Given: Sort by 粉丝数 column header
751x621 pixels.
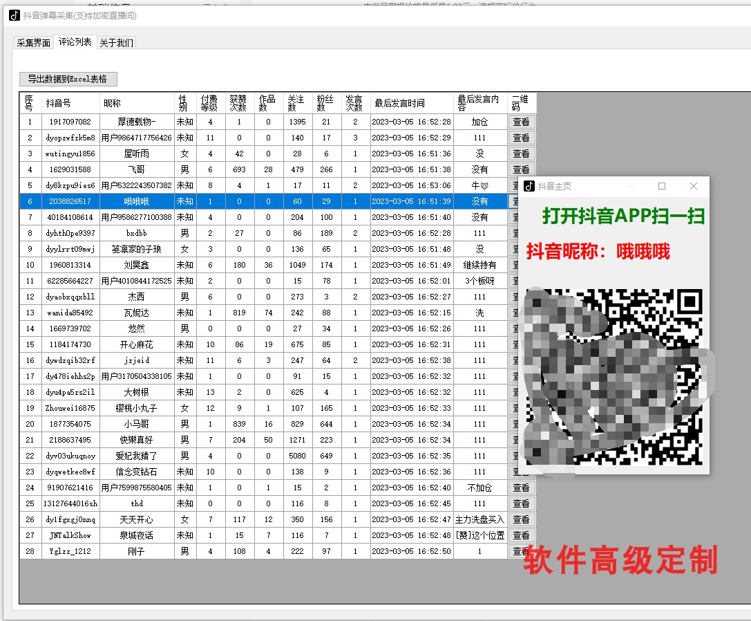Looking at the screenshot, I should [x=327, y=103].
